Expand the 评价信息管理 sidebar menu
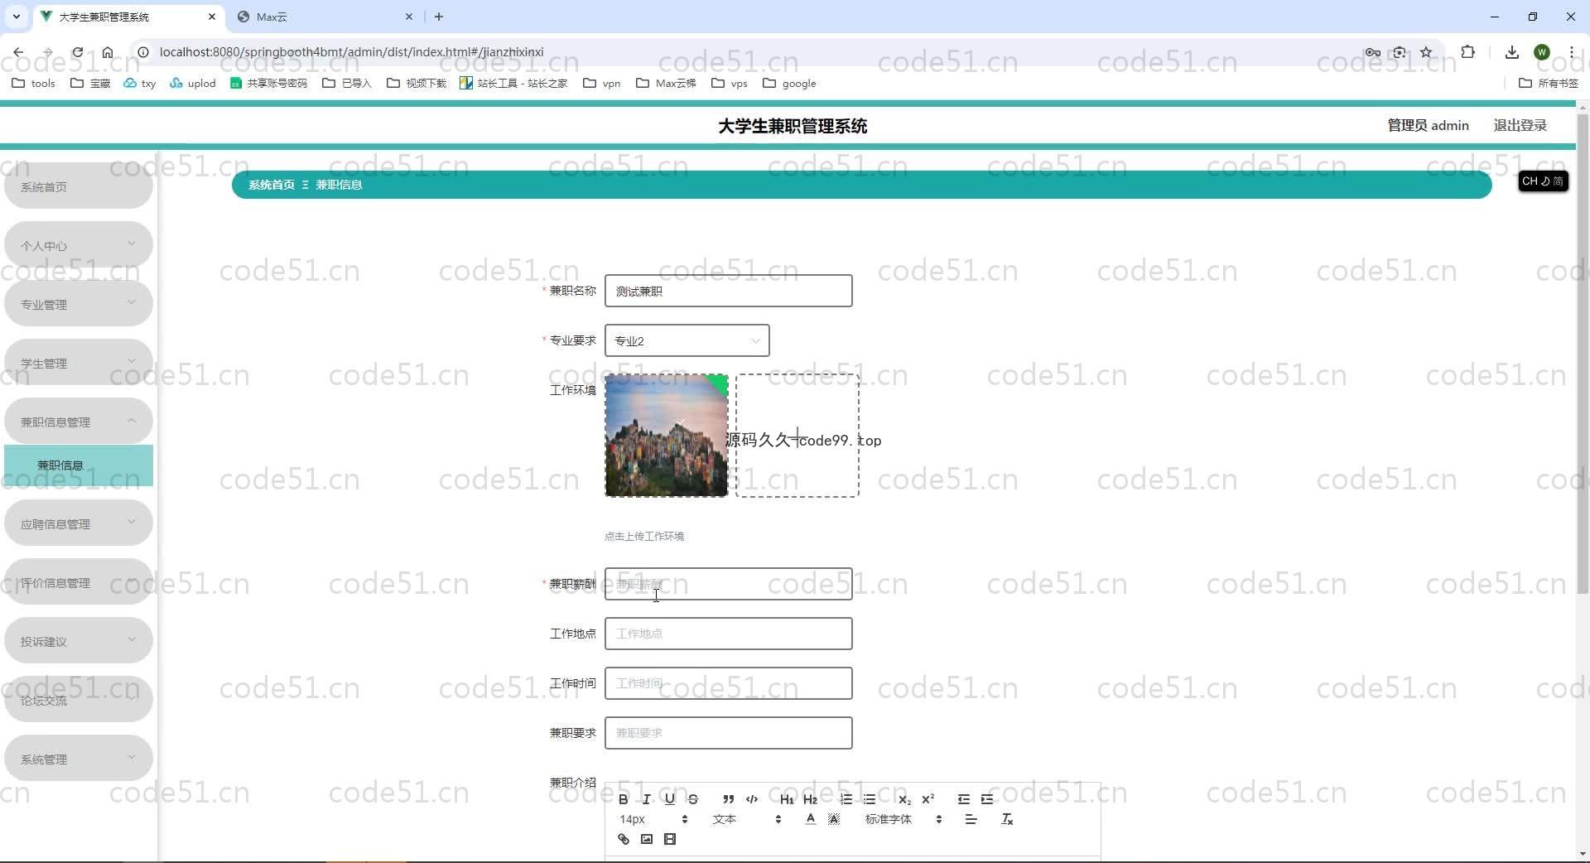 tap(79, 582)
